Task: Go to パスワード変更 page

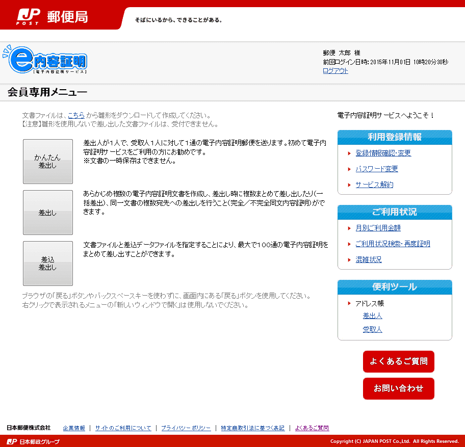Action: 376,169
